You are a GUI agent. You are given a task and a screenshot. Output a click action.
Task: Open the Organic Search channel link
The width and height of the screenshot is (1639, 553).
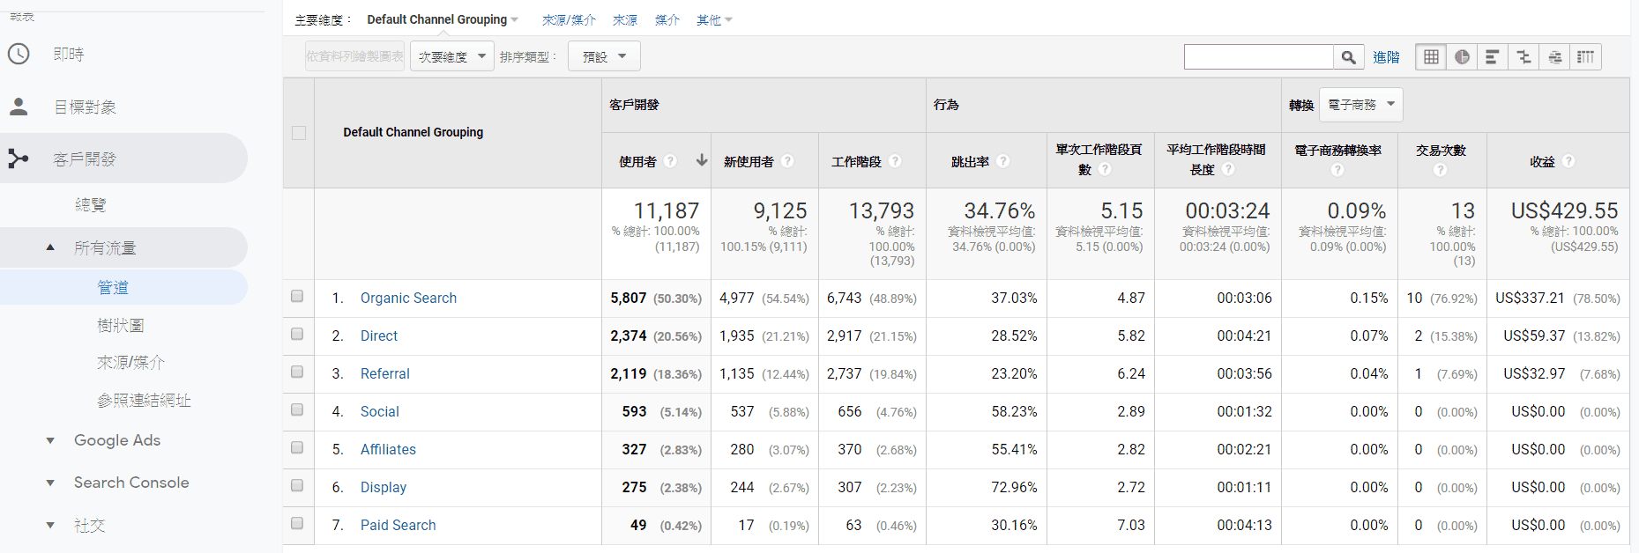(408, 299)
